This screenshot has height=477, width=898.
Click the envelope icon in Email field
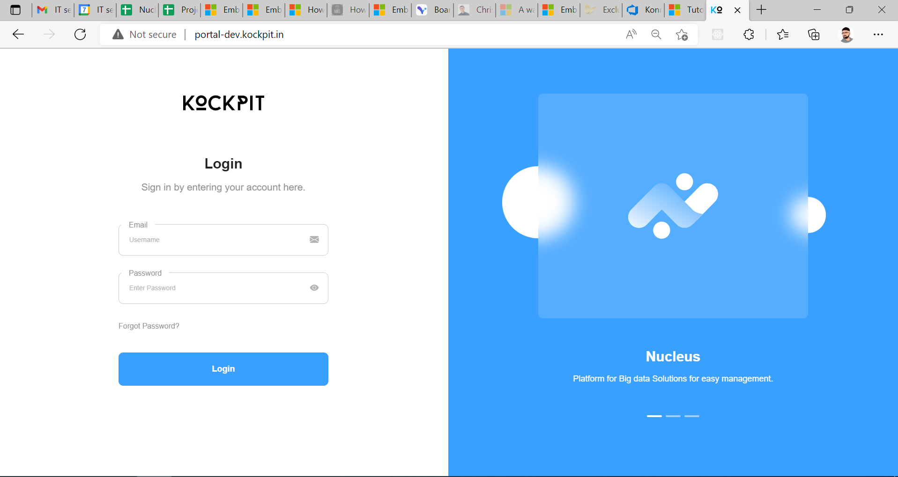[x=314, y=240]
